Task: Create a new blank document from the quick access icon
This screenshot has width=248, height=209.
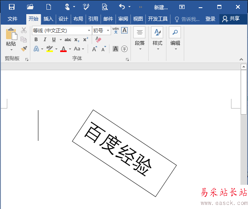Action: point(48,7)
